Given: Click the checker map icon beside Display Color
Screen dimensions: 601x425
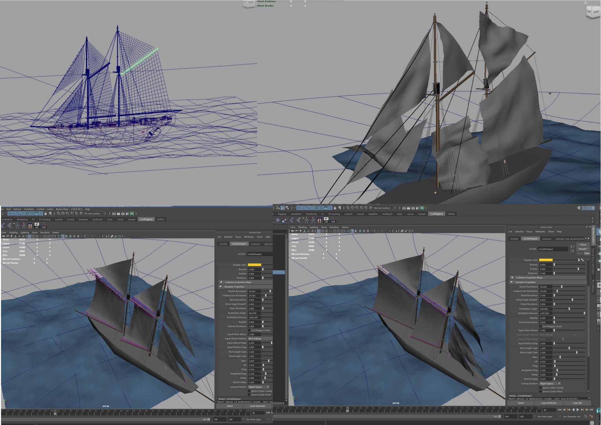Looking at the screenshot, I should point(582,260).
